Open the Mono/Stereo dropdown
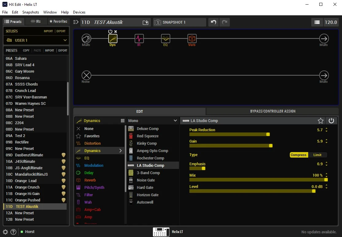 coord(153,121)
